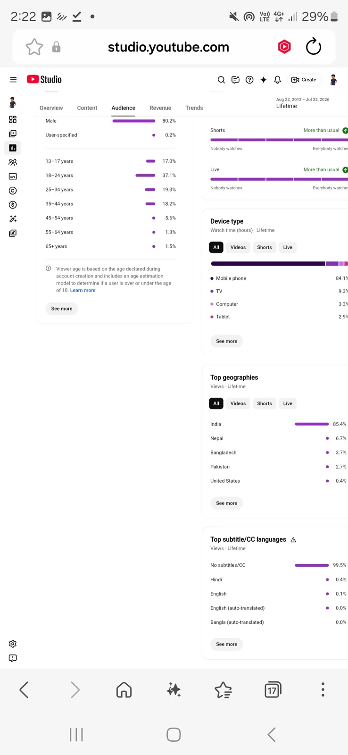The image size is (348, 755).
Task: Select All filter under Top geographies
Action: (x=216, y=403)
